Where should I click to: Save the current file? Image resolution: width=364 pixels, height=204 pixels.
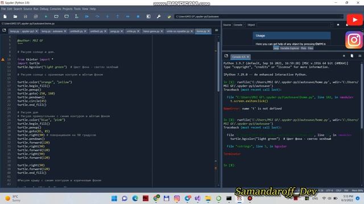pyautogui.click(x=25, y=16)
